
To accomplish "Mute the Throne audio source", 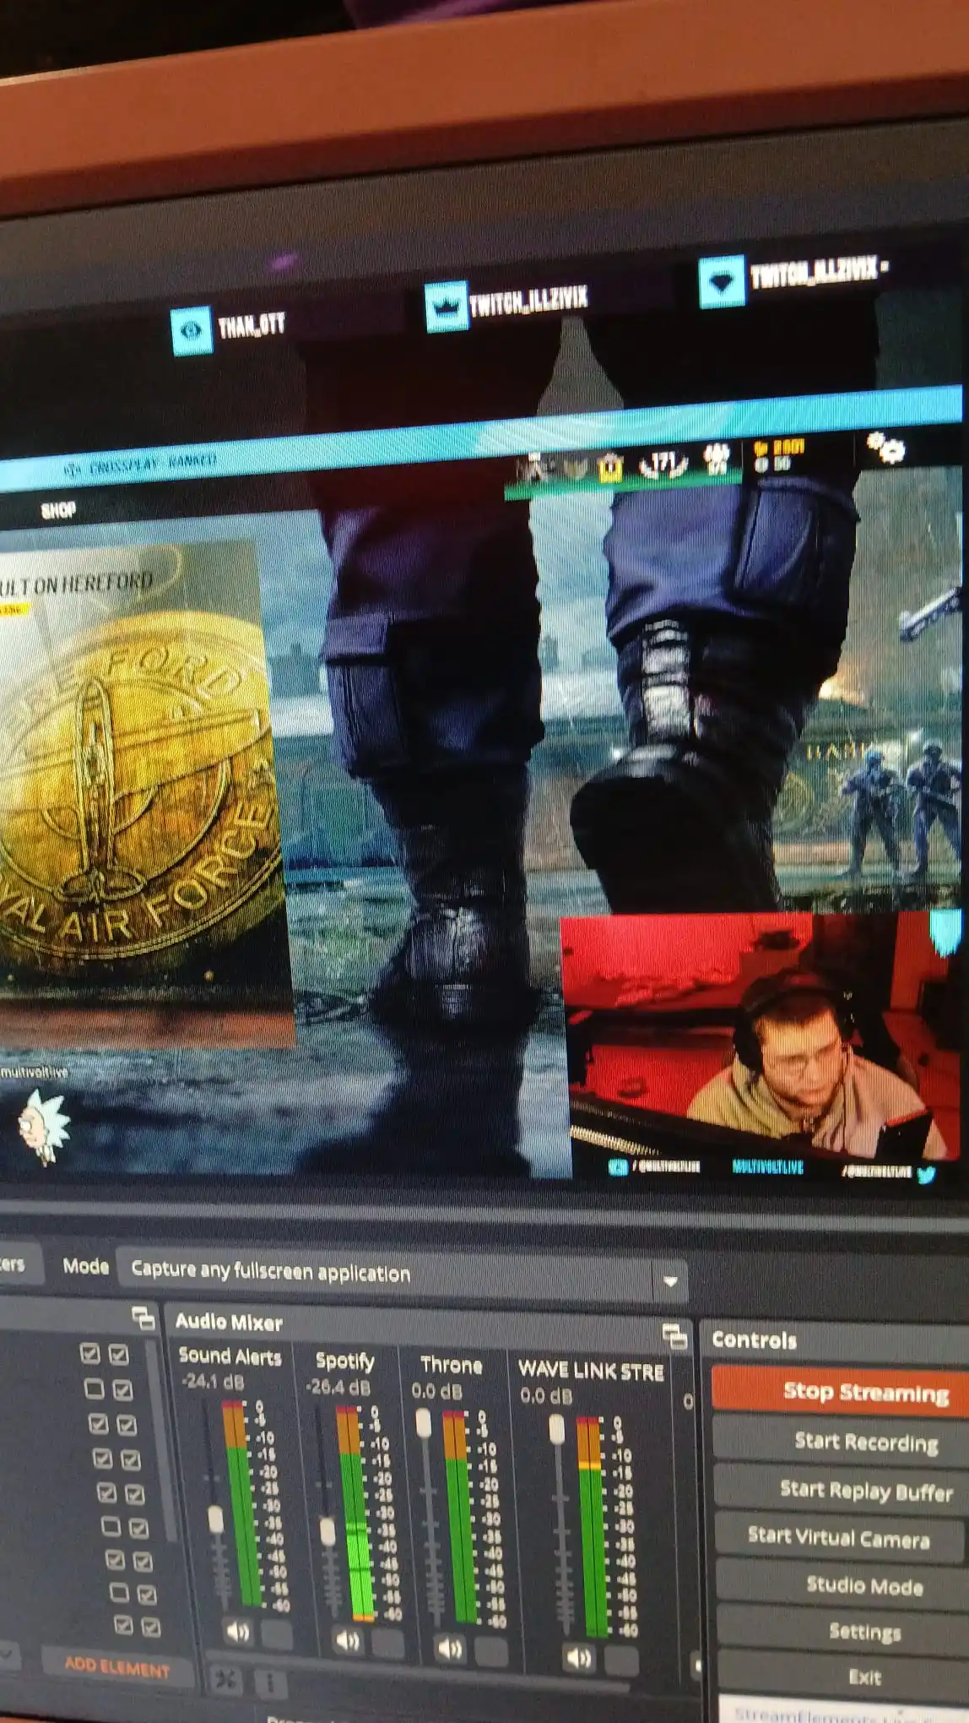I will tap(450, 1648).
